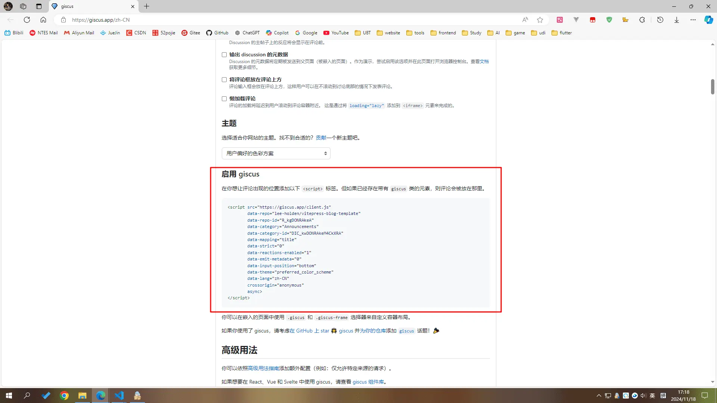Screen dimensions: 717x403
Task: Follow the 在 GitHub 上 star link
Action: pos(310,331)
